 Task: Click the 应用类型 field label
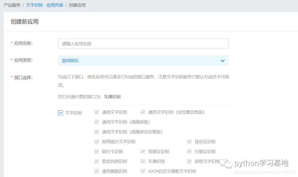point(23,61)
